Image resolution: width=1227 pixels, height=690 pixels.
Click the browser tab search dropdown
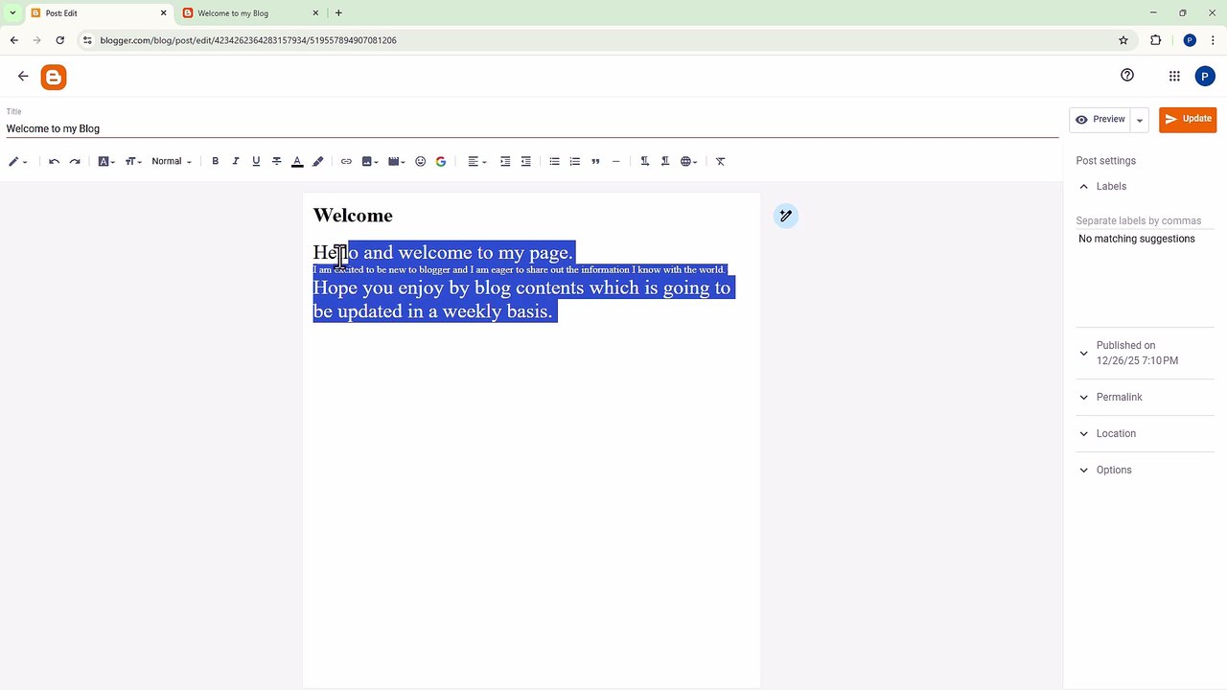[x=12, y=13]
